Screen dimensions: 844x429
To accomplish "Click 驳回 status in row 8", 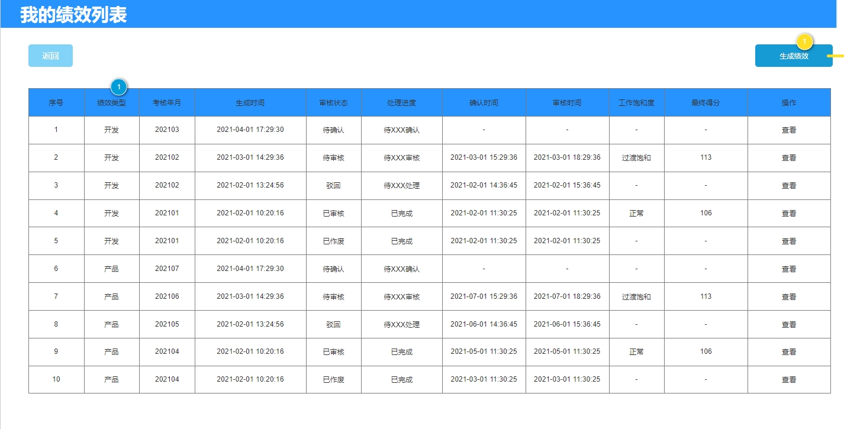I will pos(334,325).
